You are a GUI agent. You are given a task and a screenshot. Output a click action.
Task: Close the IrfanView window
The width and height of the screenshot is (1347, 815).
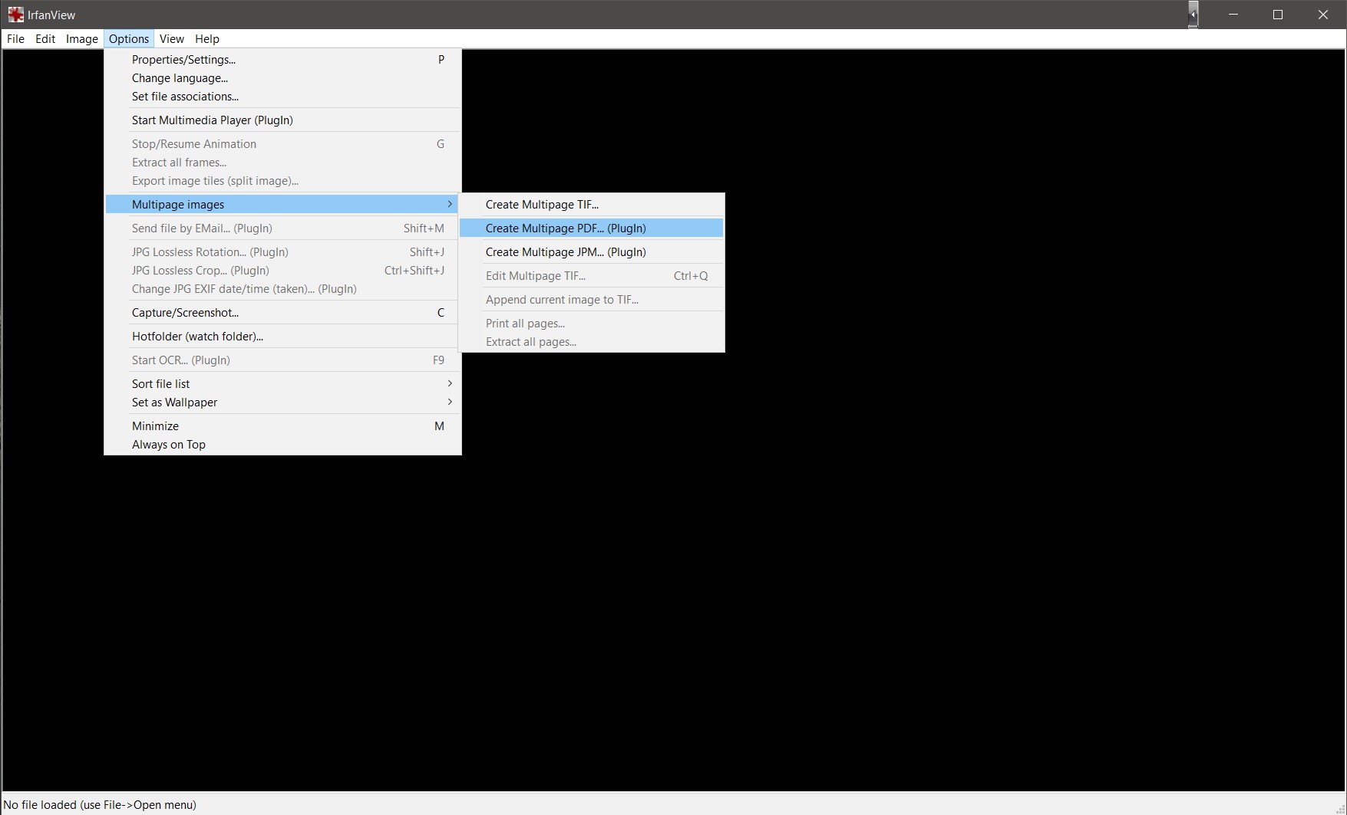pos(1323,15)
